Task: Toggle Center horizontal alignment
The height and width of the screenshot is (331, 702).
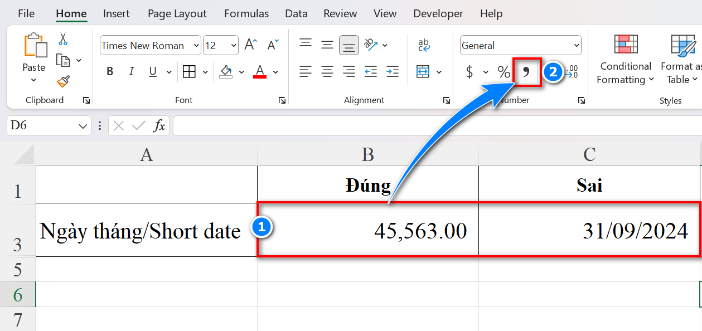Action: pyautogui.click(x=327, y=72)
